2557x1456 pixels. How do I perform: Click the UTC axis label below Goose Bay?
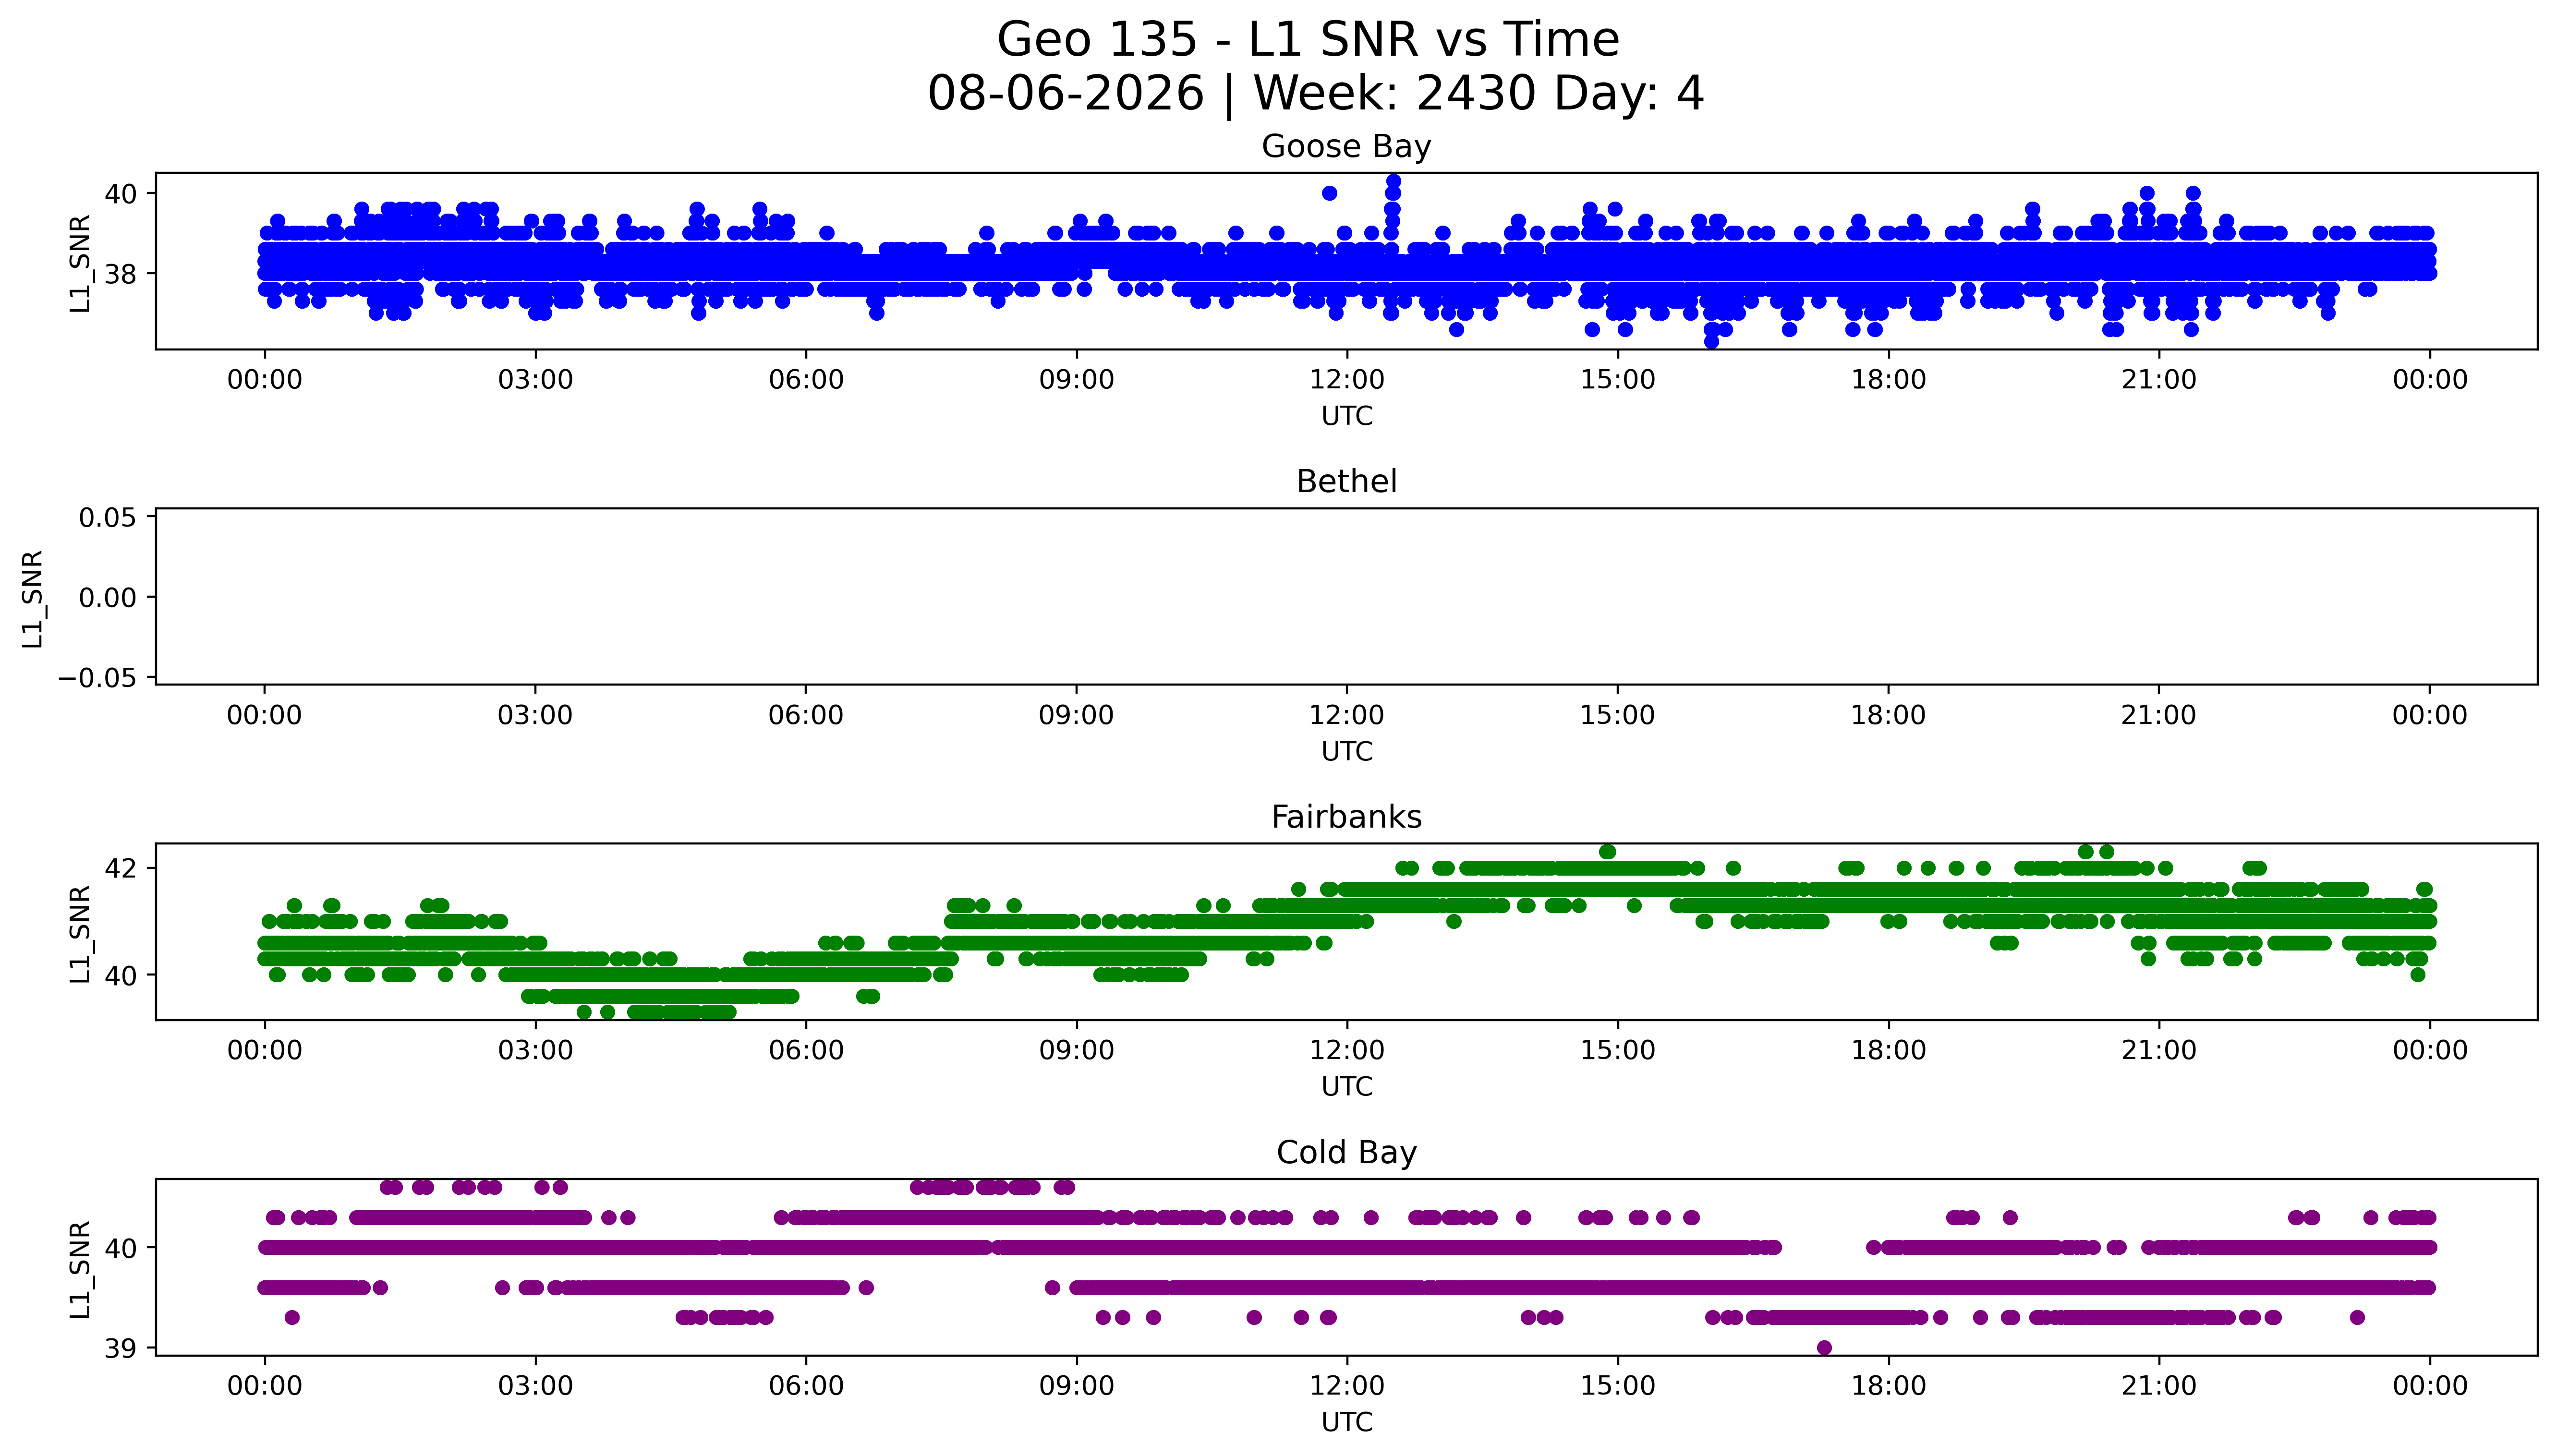(x=1346, y=416)
